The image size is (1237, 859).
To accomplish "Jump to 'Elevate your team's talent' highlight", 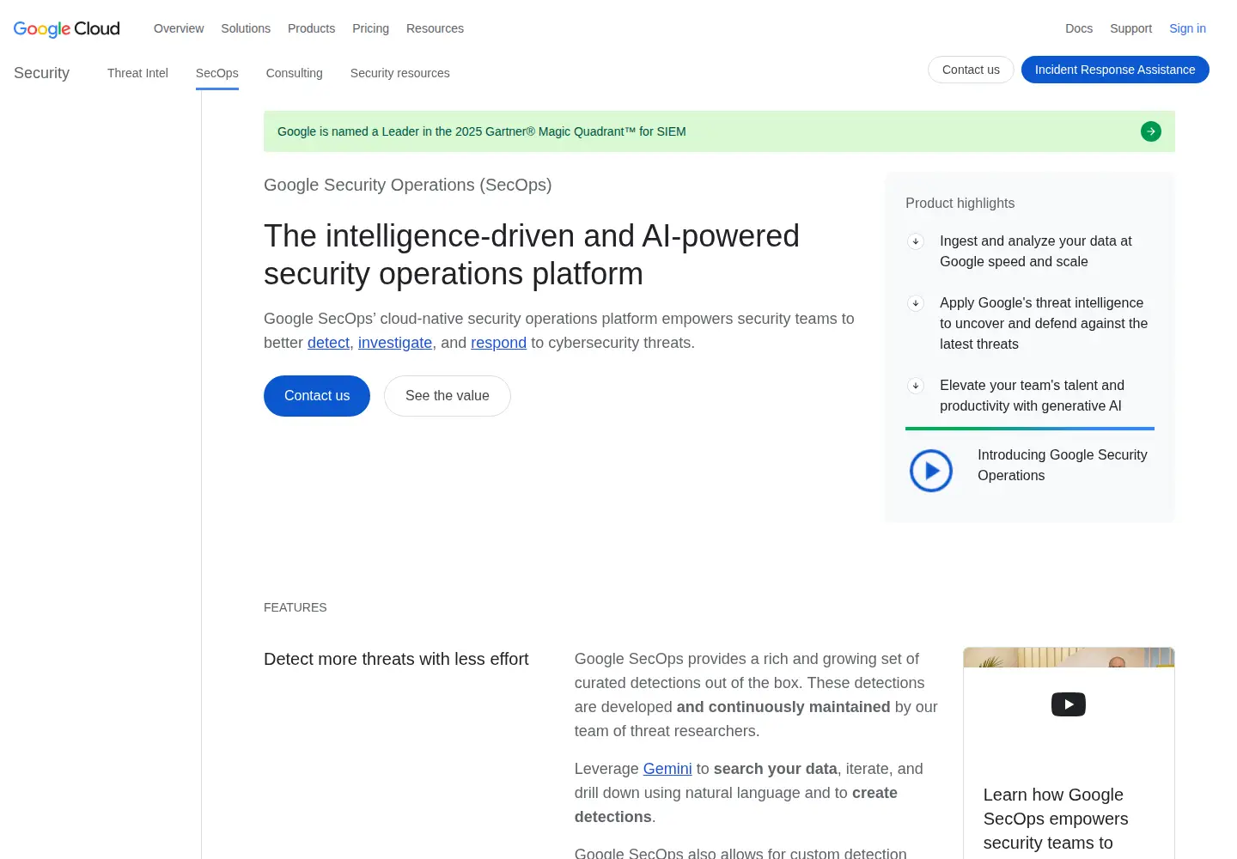I will click(x=1032, y=396).
